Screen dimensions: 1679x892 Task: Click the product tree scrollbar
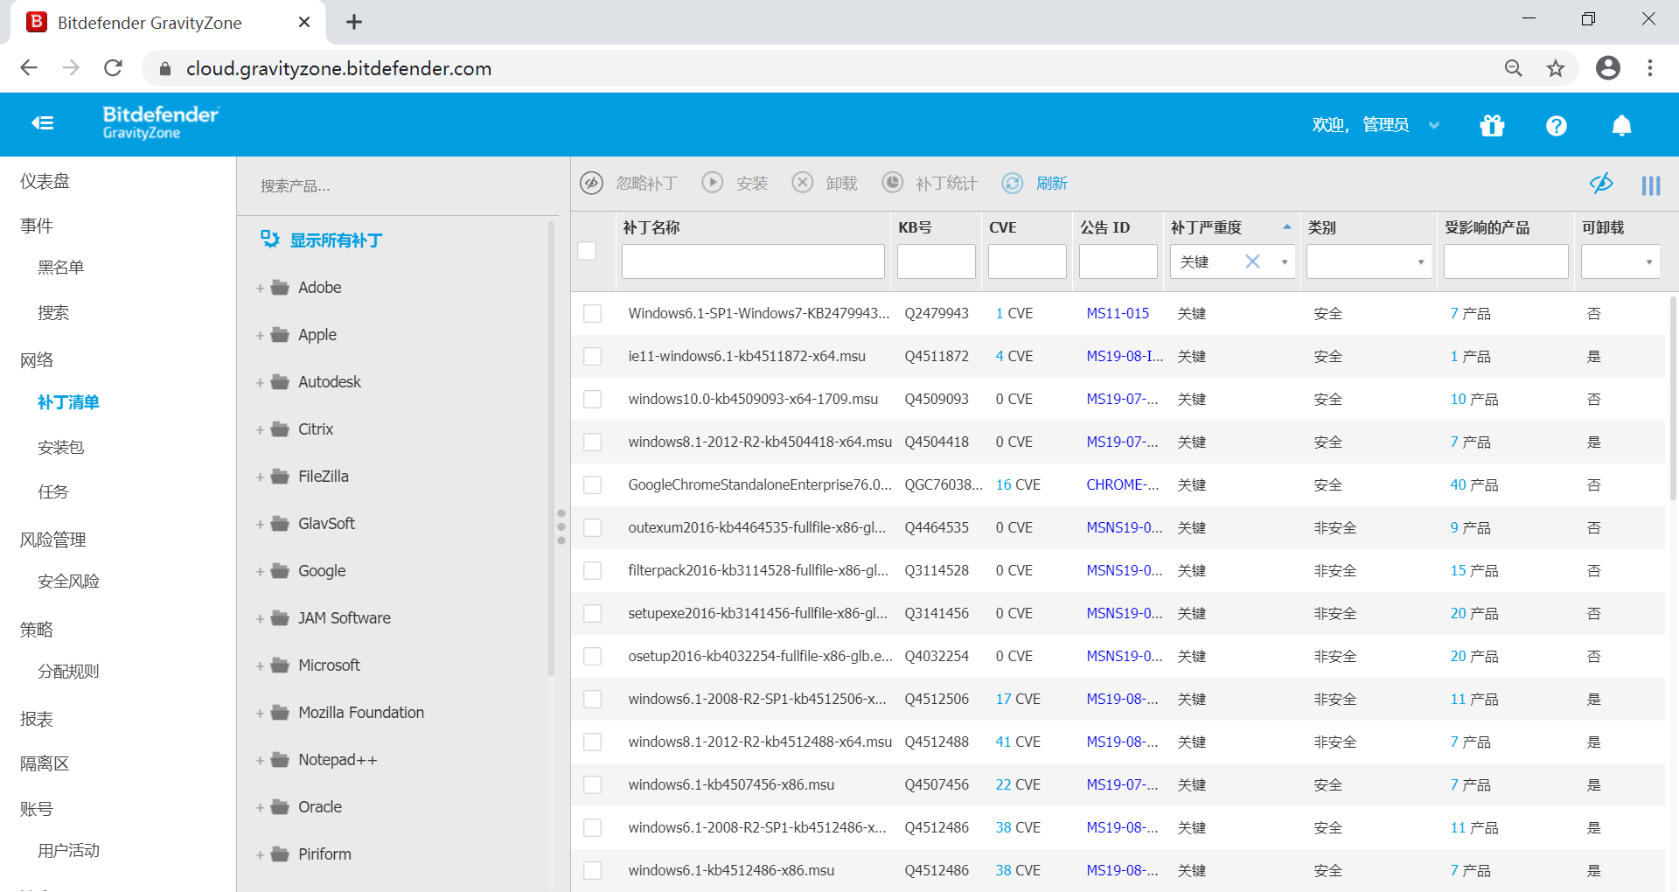pyautogui.click(x=551, y=448)
